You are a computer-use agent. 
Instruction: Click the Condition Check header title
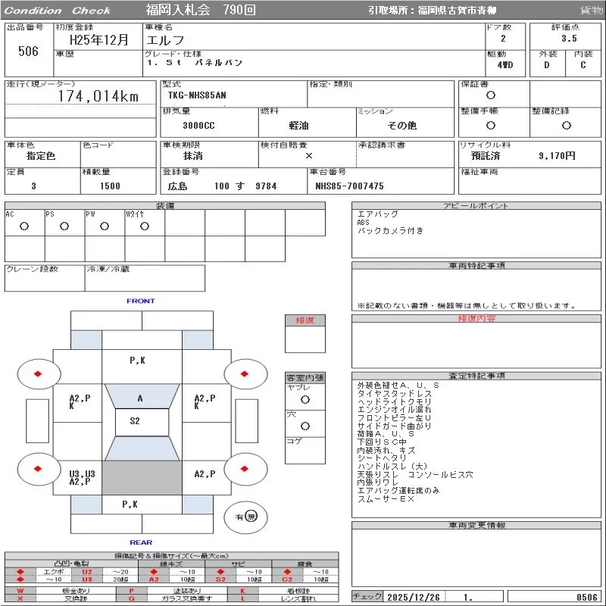tap(58, 11)
